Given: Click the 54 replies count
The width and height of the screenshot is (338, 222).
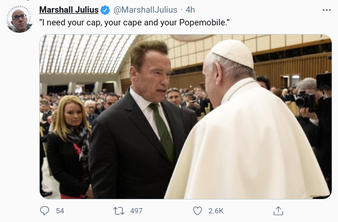Looking at the screenshot, I should point(60,211).
